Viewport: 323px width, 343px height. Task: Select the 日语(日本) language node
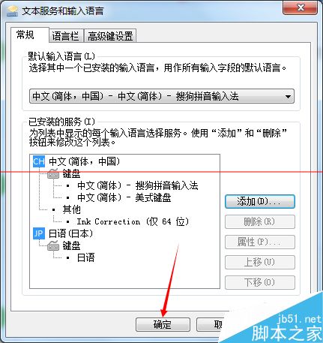tap(70, 233)
